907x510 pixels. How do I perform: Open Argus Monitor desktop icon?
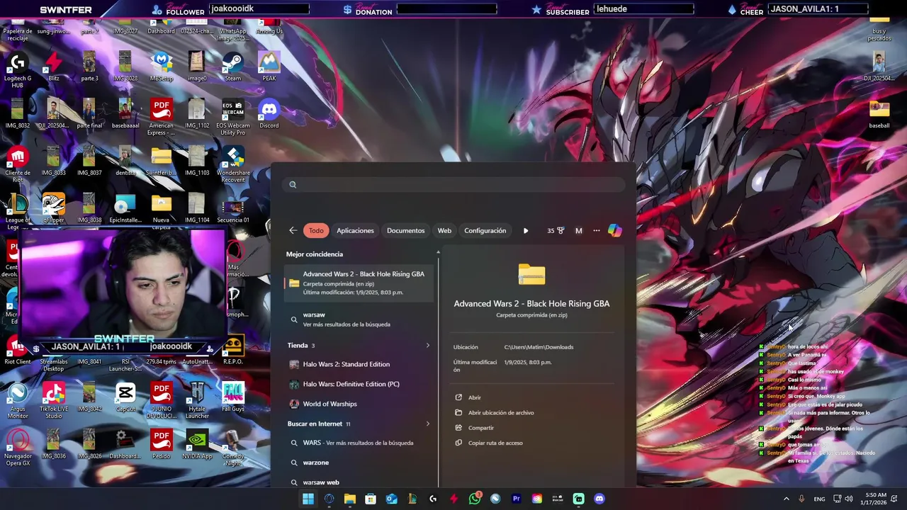[x=18, y=400]
